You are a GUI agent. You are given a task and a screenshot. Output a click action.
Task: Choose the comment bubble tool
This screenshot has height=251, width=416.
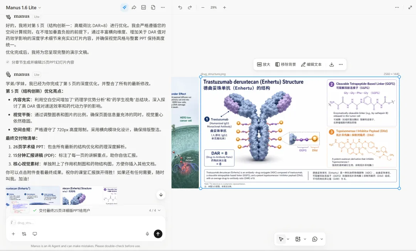315,239
